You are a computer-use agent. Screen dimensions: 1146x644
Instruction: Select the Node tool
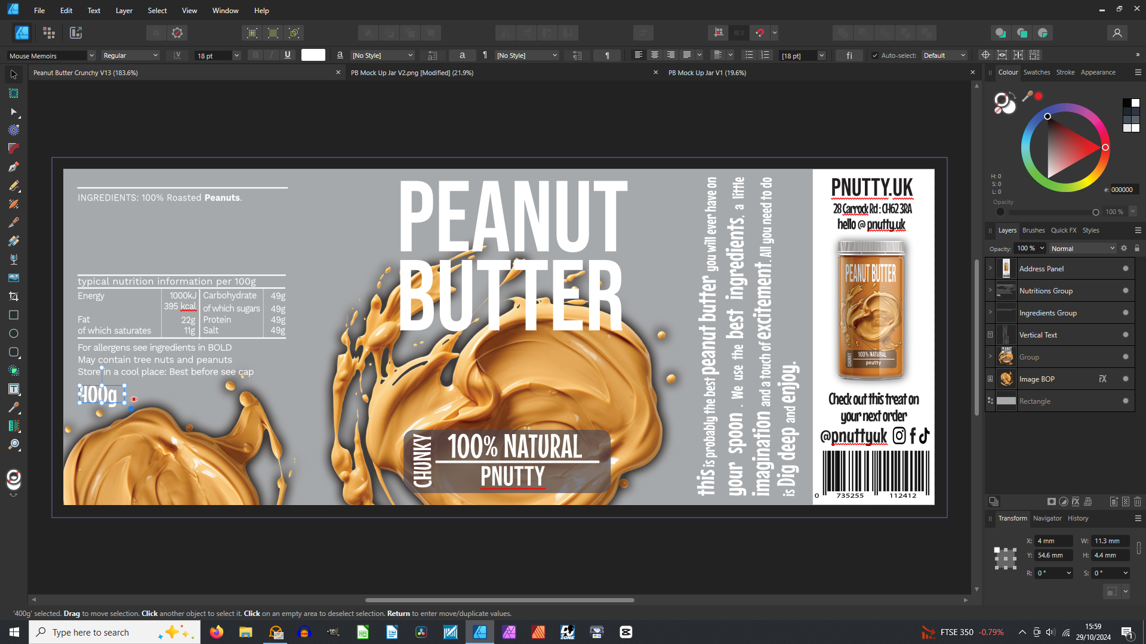[14, 112]
